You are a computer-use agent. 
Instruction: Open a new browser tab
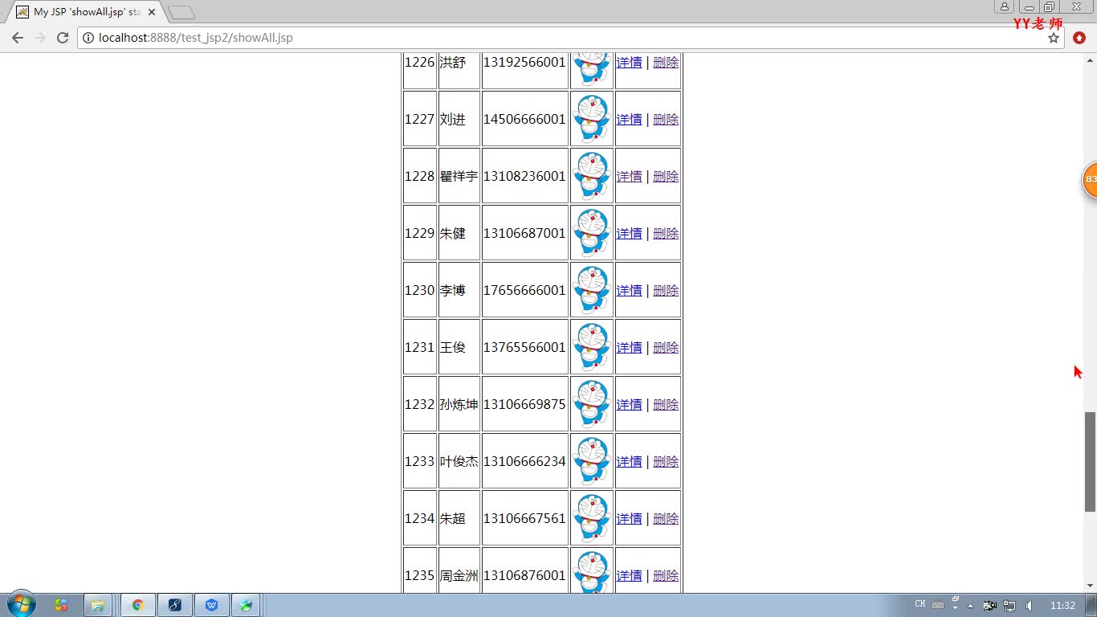tap(181, 12)
